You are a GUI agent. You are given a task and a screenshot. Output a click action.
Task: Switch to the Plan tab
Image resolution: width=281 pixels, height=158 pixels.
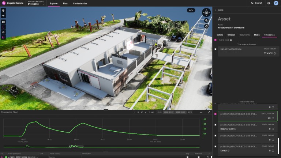pos(65,3)
